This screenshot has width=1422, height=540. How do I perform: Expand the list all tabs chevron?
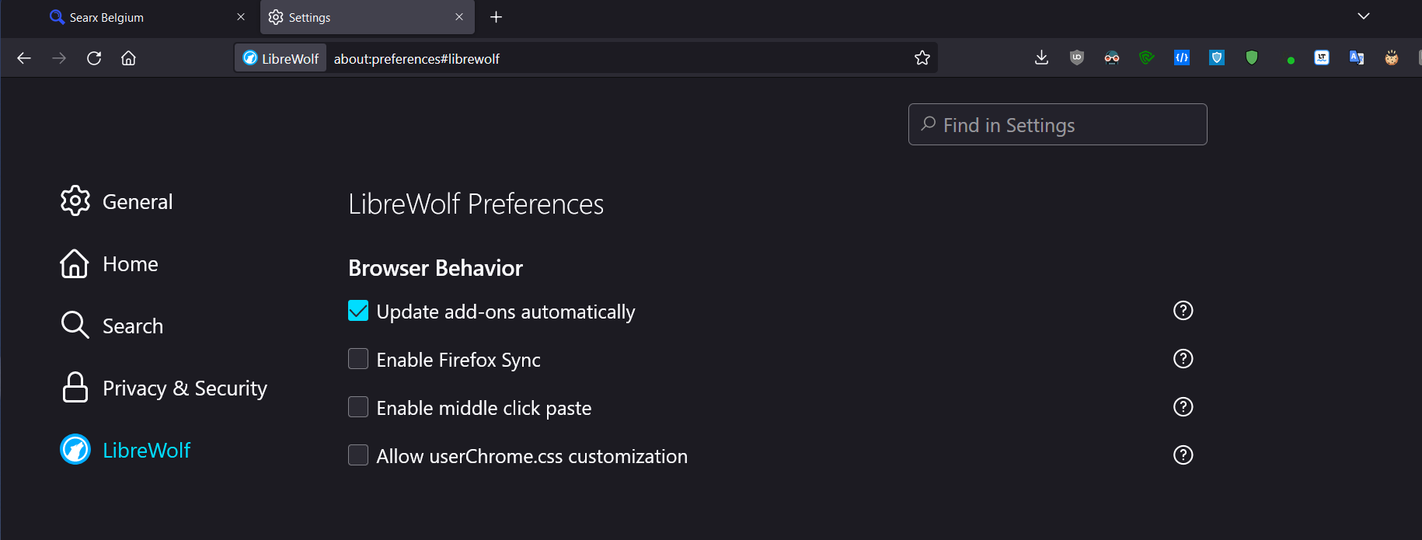(x=1363, y=16)
